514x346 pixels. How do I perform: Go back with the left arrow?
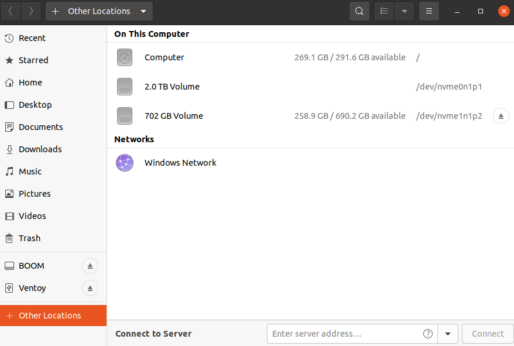point(11,11)
